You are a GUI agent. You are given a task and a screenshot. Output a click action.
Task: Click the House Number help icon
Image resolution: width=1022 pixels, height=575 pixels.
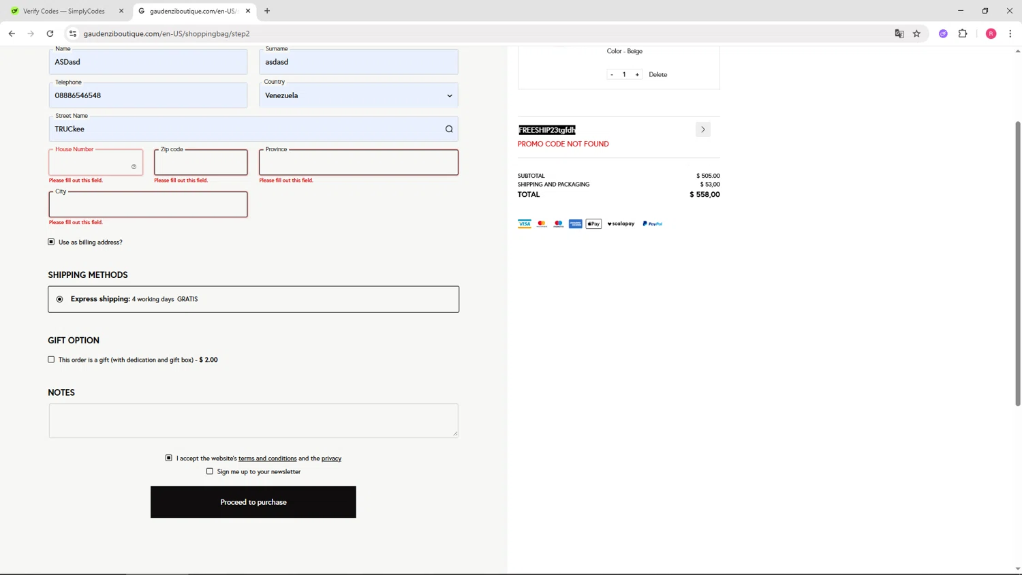point(134,166)
